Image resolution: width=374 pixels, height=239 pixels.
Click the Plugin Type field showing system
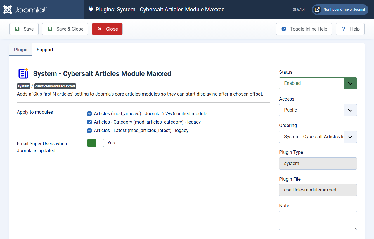click(x=318, y=164)
